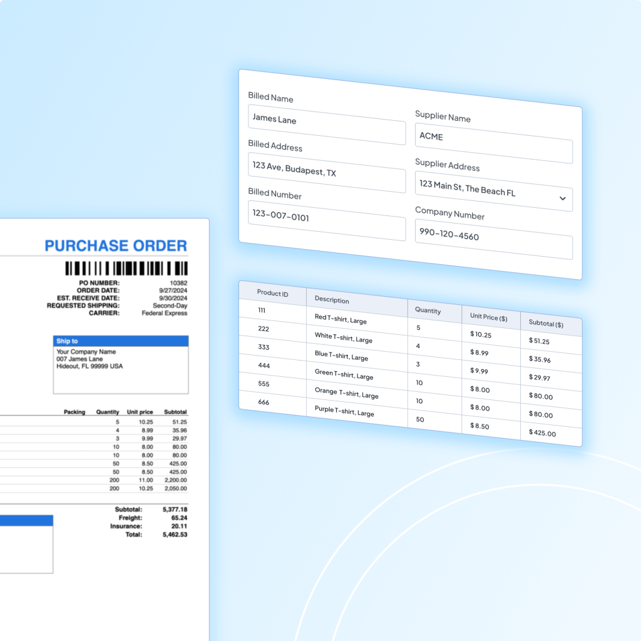Select the blue Ship to header bar
This screenshot has height=641, width=641.
tap(121, 341)
